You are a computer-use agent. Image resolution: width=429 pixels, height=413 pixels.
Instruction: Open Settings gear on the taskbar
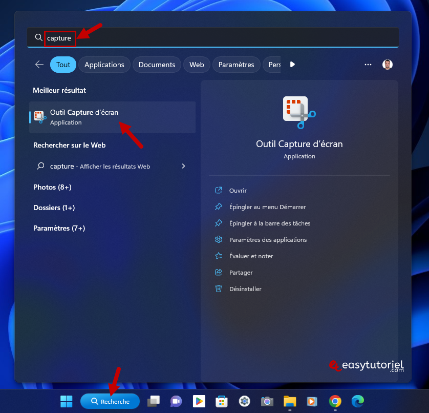tap(244, 401)
